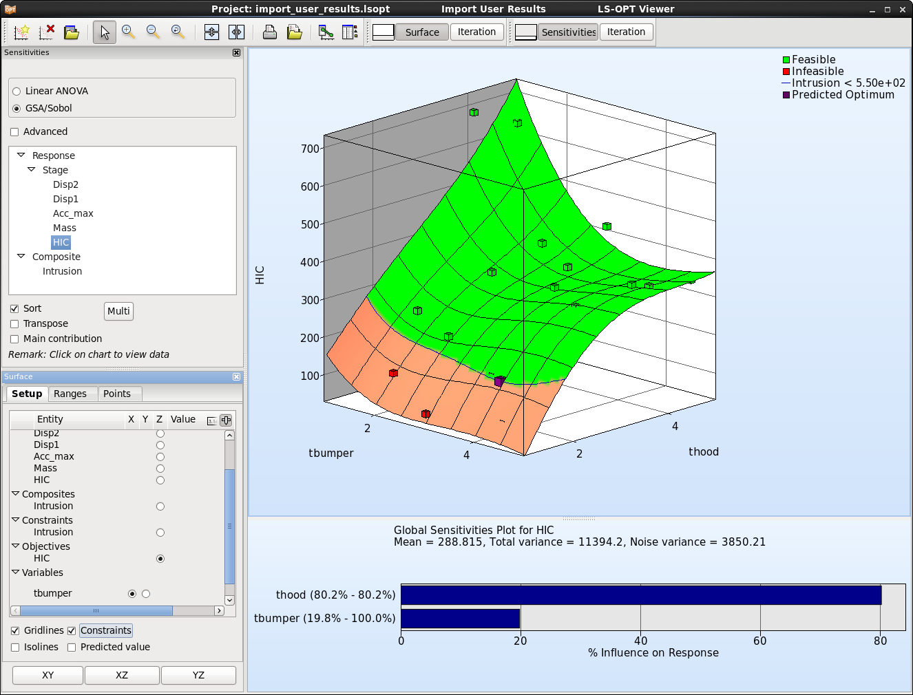Select the GSA/Sobol radio button
Viewport: 913px width, 695px height.
17,108
